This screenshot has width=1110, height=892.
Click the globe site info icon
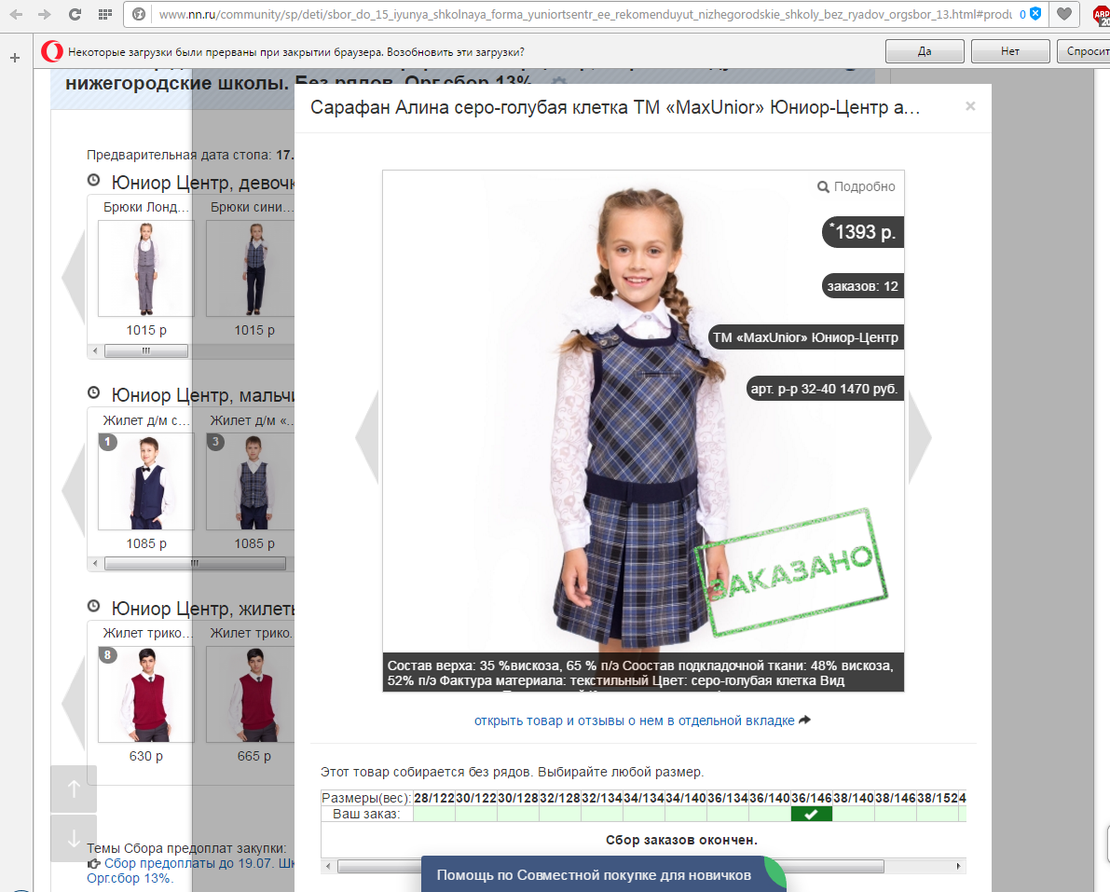pos(140,14)
